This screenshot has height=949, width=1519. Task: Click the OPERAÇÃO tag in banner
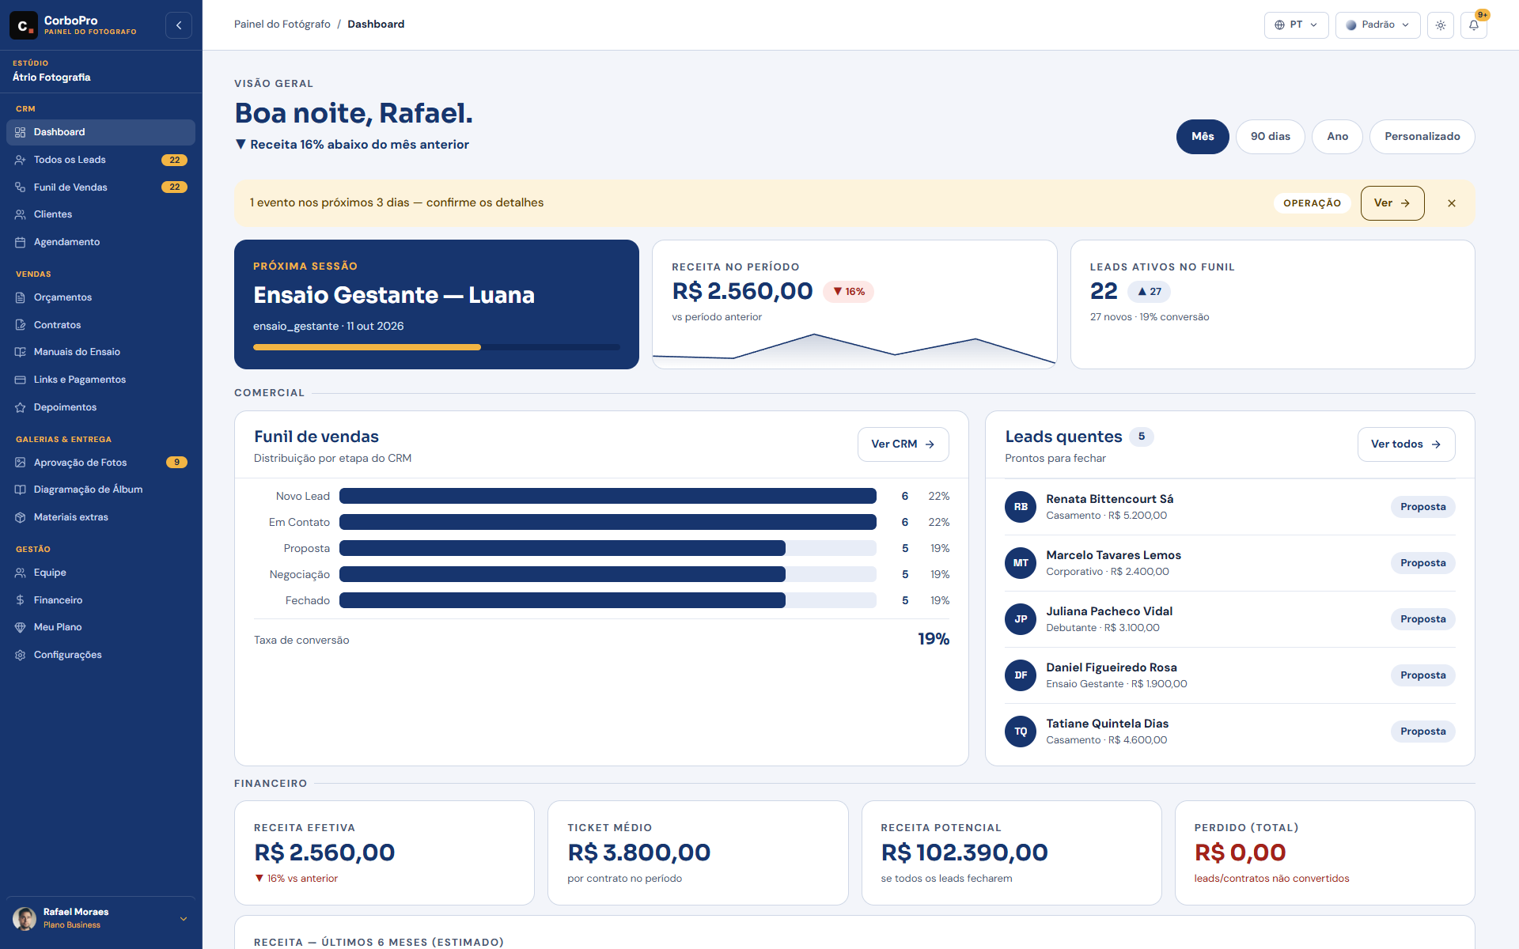1312,203
